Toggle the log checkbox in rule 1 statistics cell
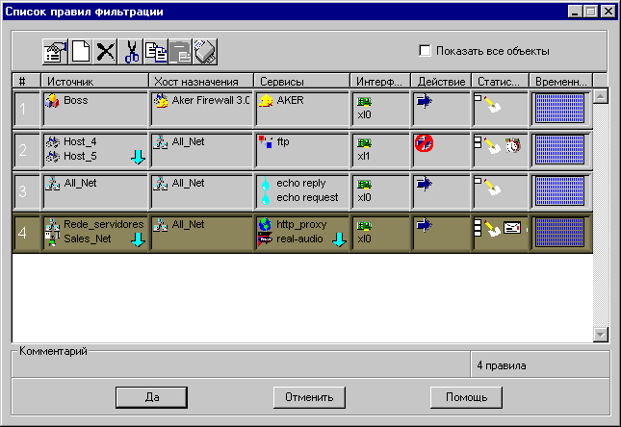Screen dimensions: 621x427 479,97
